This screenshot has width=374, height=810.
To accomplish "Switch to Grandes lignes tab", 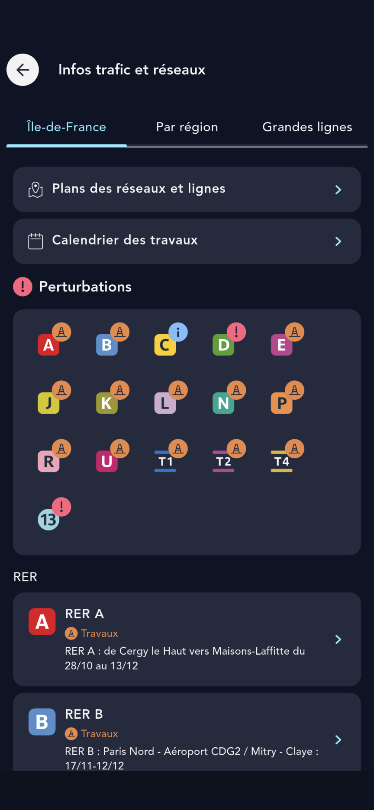I will pyautogui.click(x=307, y=127).
